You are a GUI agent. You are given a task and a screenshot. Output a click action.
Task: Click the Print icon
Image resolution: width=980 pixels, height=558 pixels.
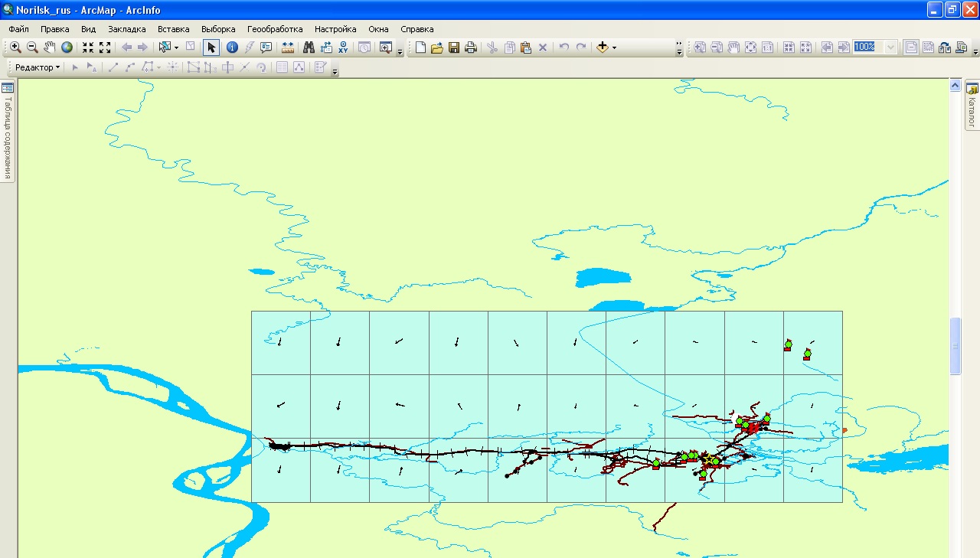(471, 47)
